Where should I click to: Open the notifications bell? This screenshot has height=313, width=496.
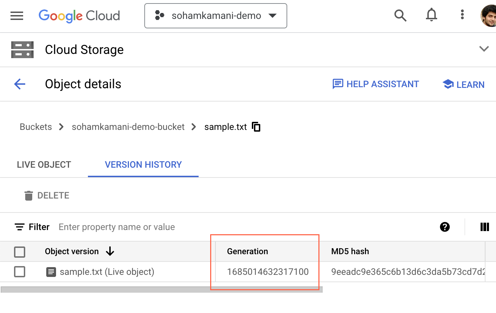[x=431, y=15]
